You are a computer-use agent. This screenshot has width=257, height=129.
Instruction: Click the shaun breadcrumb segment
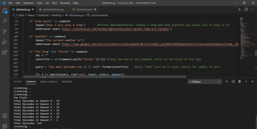31,15
